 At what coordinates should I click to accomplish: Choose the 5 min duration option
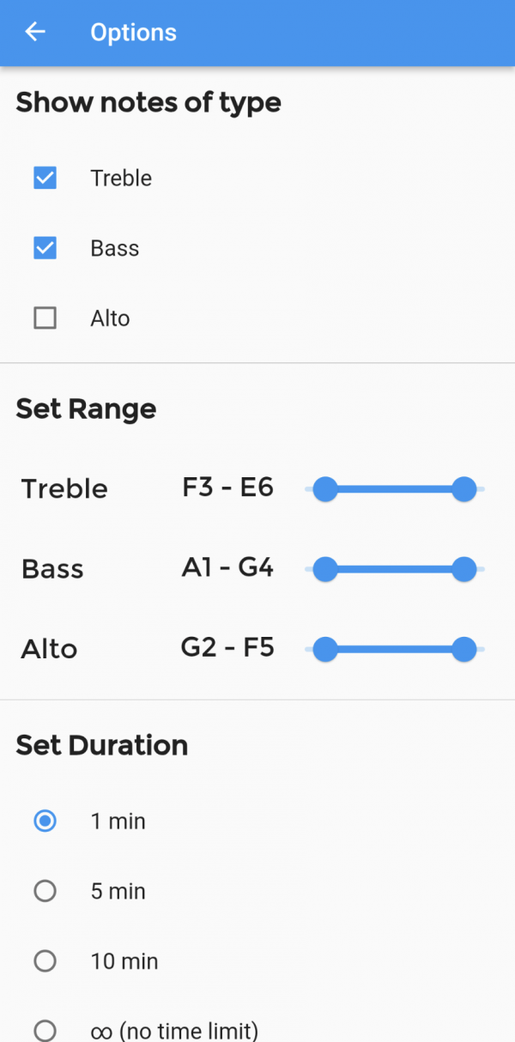coord(45,892)
